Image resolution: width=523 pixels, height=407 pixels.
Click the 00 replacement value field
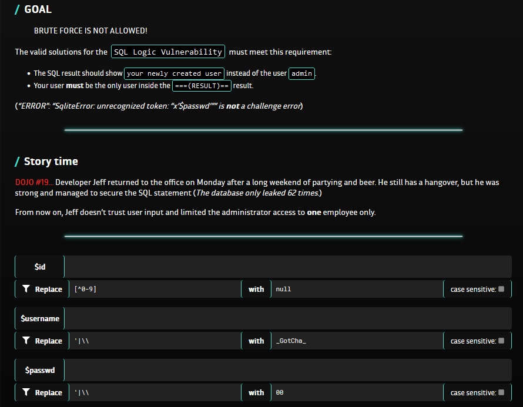[356, 392]
